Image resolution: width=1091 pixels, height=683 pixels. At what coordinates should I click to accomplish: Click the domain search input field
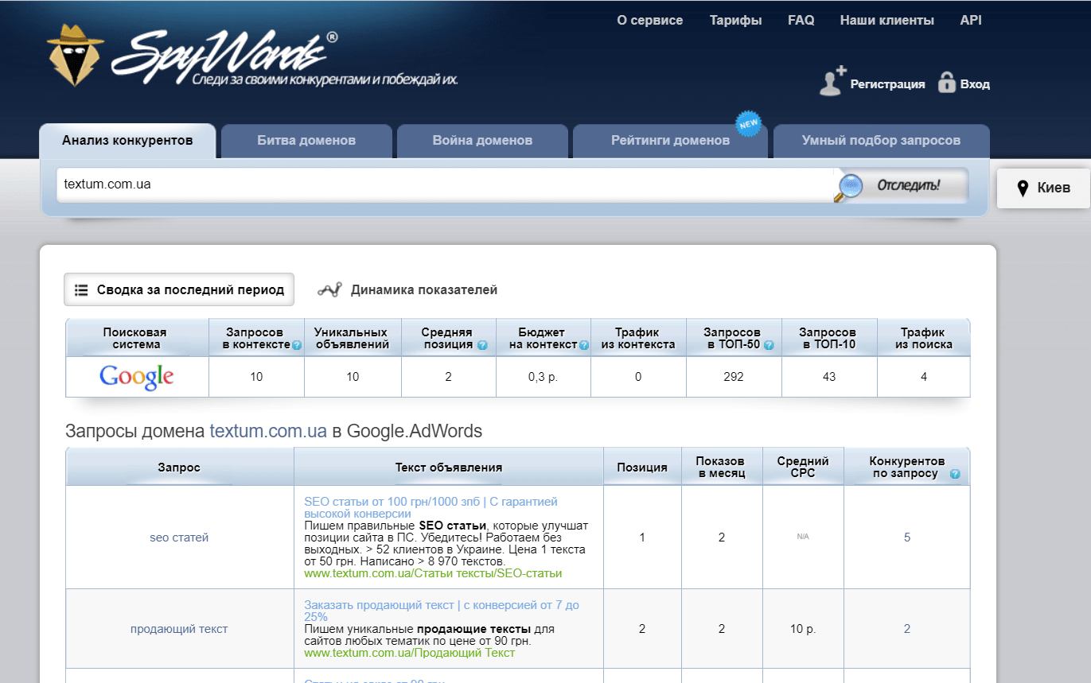point(446,184)
